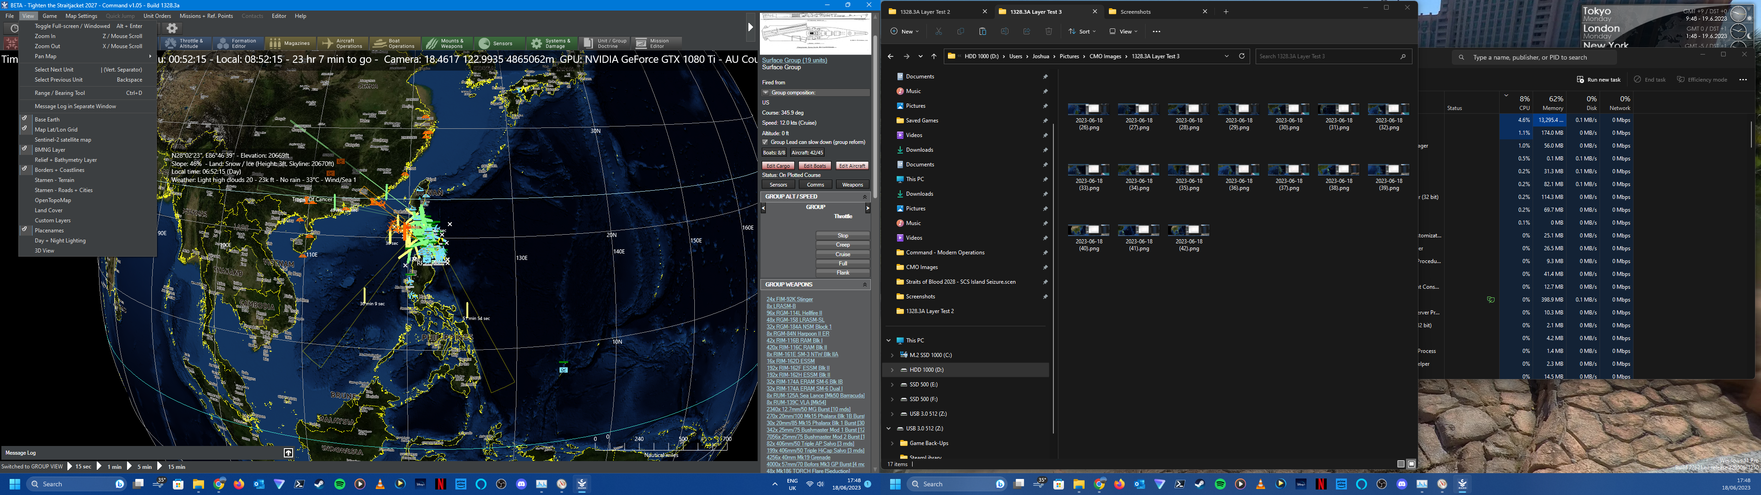The width and height of the screenshot is (1761, 495).
Task: Click the Delete trash icon in File Explorer
Action: point(1049,32)
